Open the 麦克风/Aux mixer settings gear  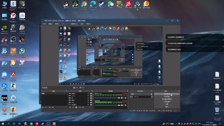(125, 98)
